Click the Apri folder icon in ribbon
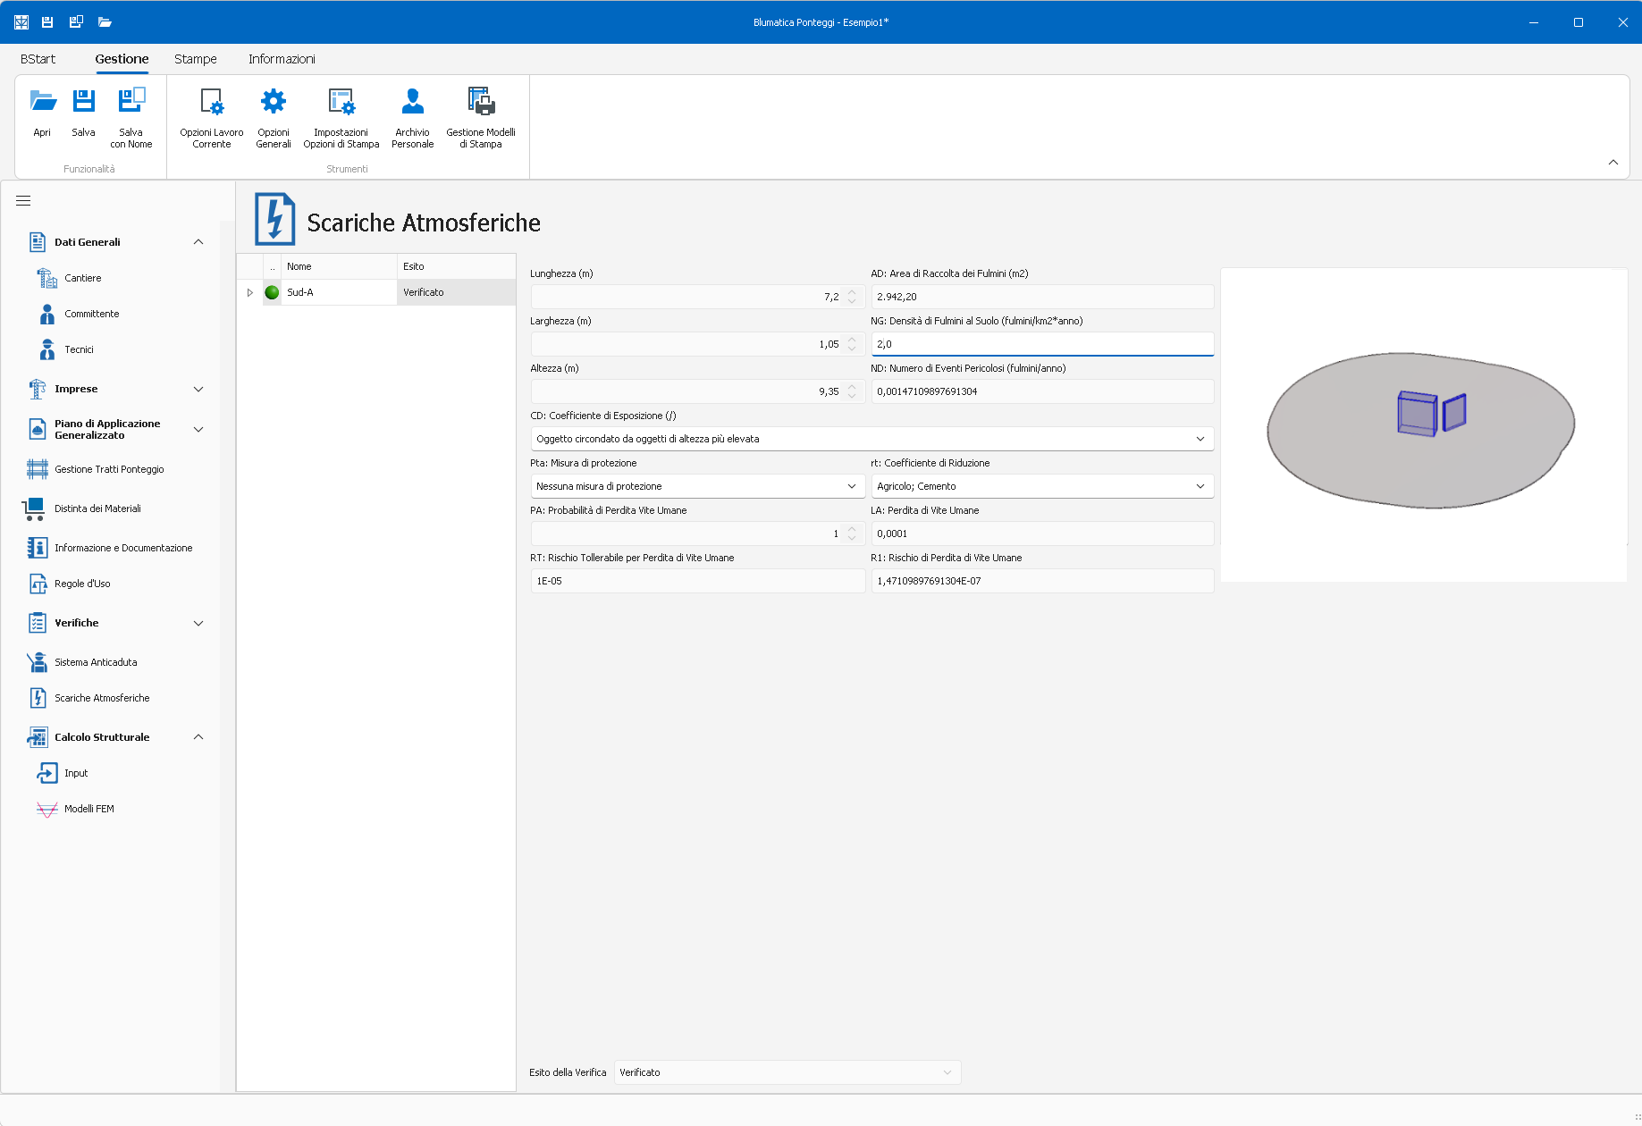Image resolution: width=1642 pixels, height=1126 pixels. [42, 102]
